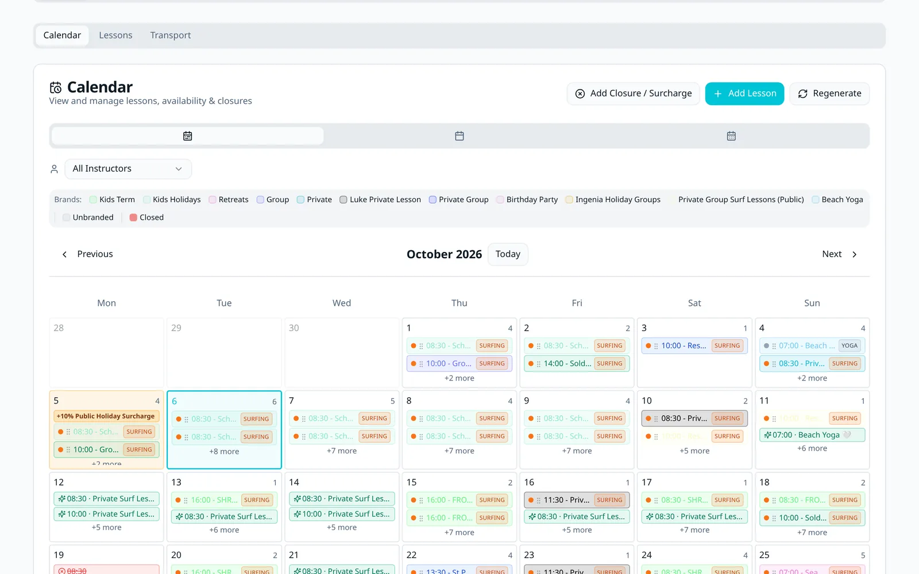Open the Calendar tab

62,35
